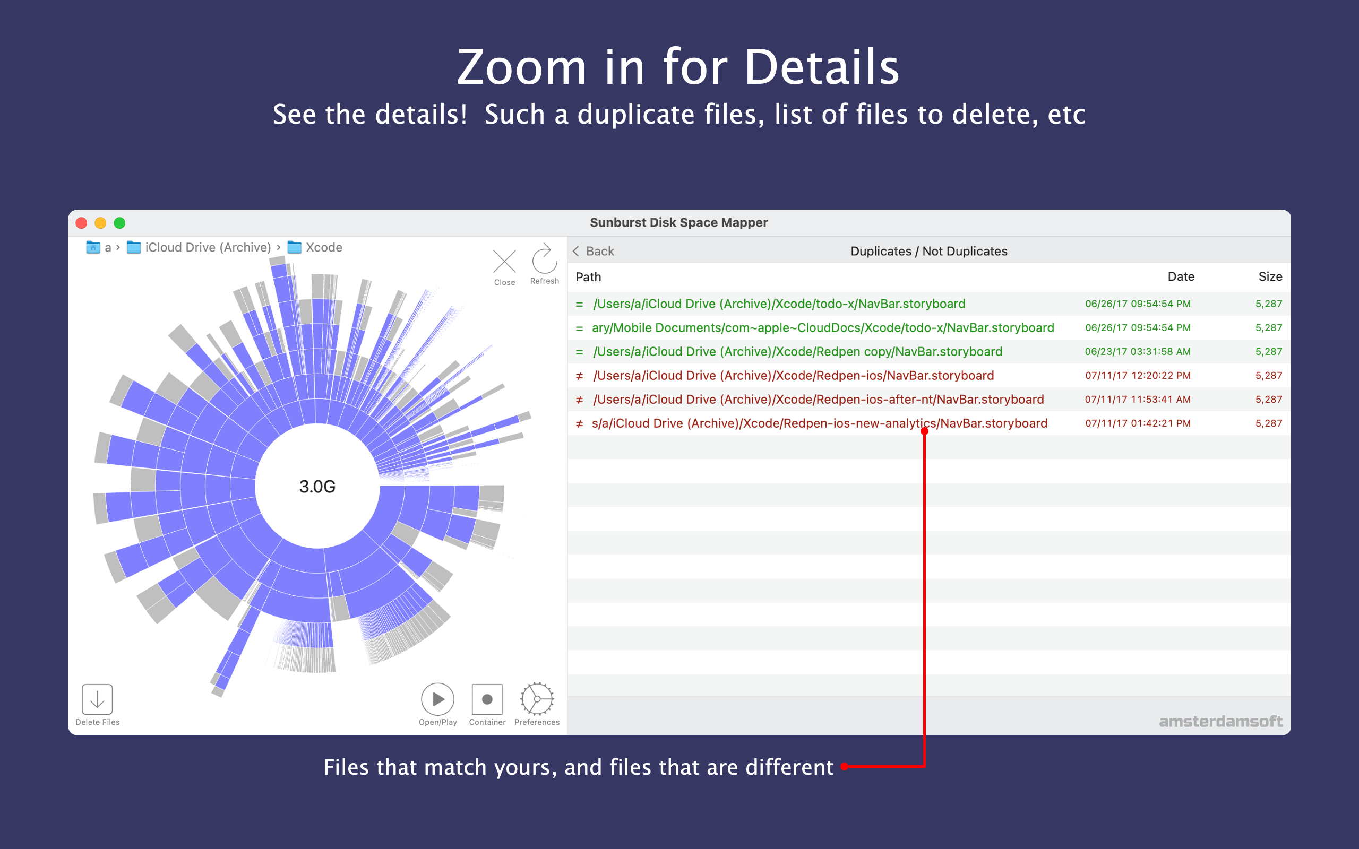This screenshot has height=849, width=1359.
Task: Click date 06/23/17 03:31:58 AM
Action: pos(1137,351)
